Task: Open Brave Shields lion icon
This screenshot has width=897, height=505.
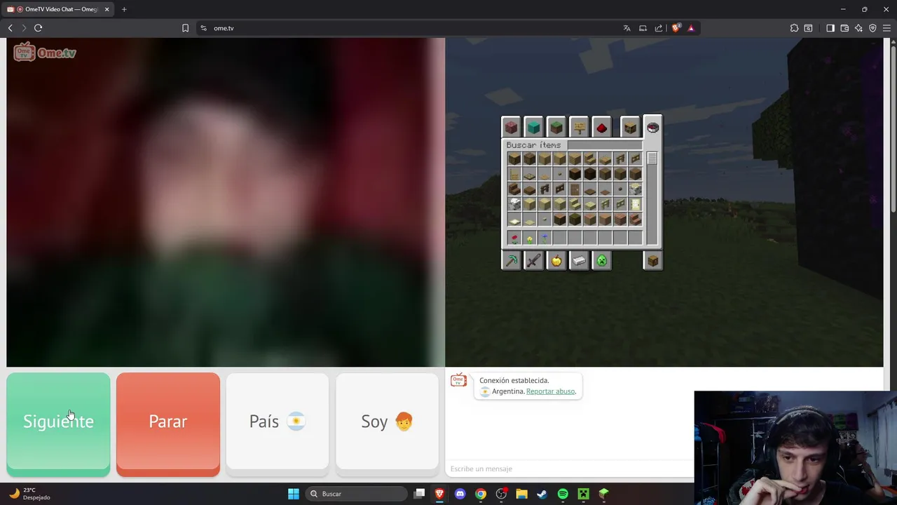Action: tap(676, 28)
